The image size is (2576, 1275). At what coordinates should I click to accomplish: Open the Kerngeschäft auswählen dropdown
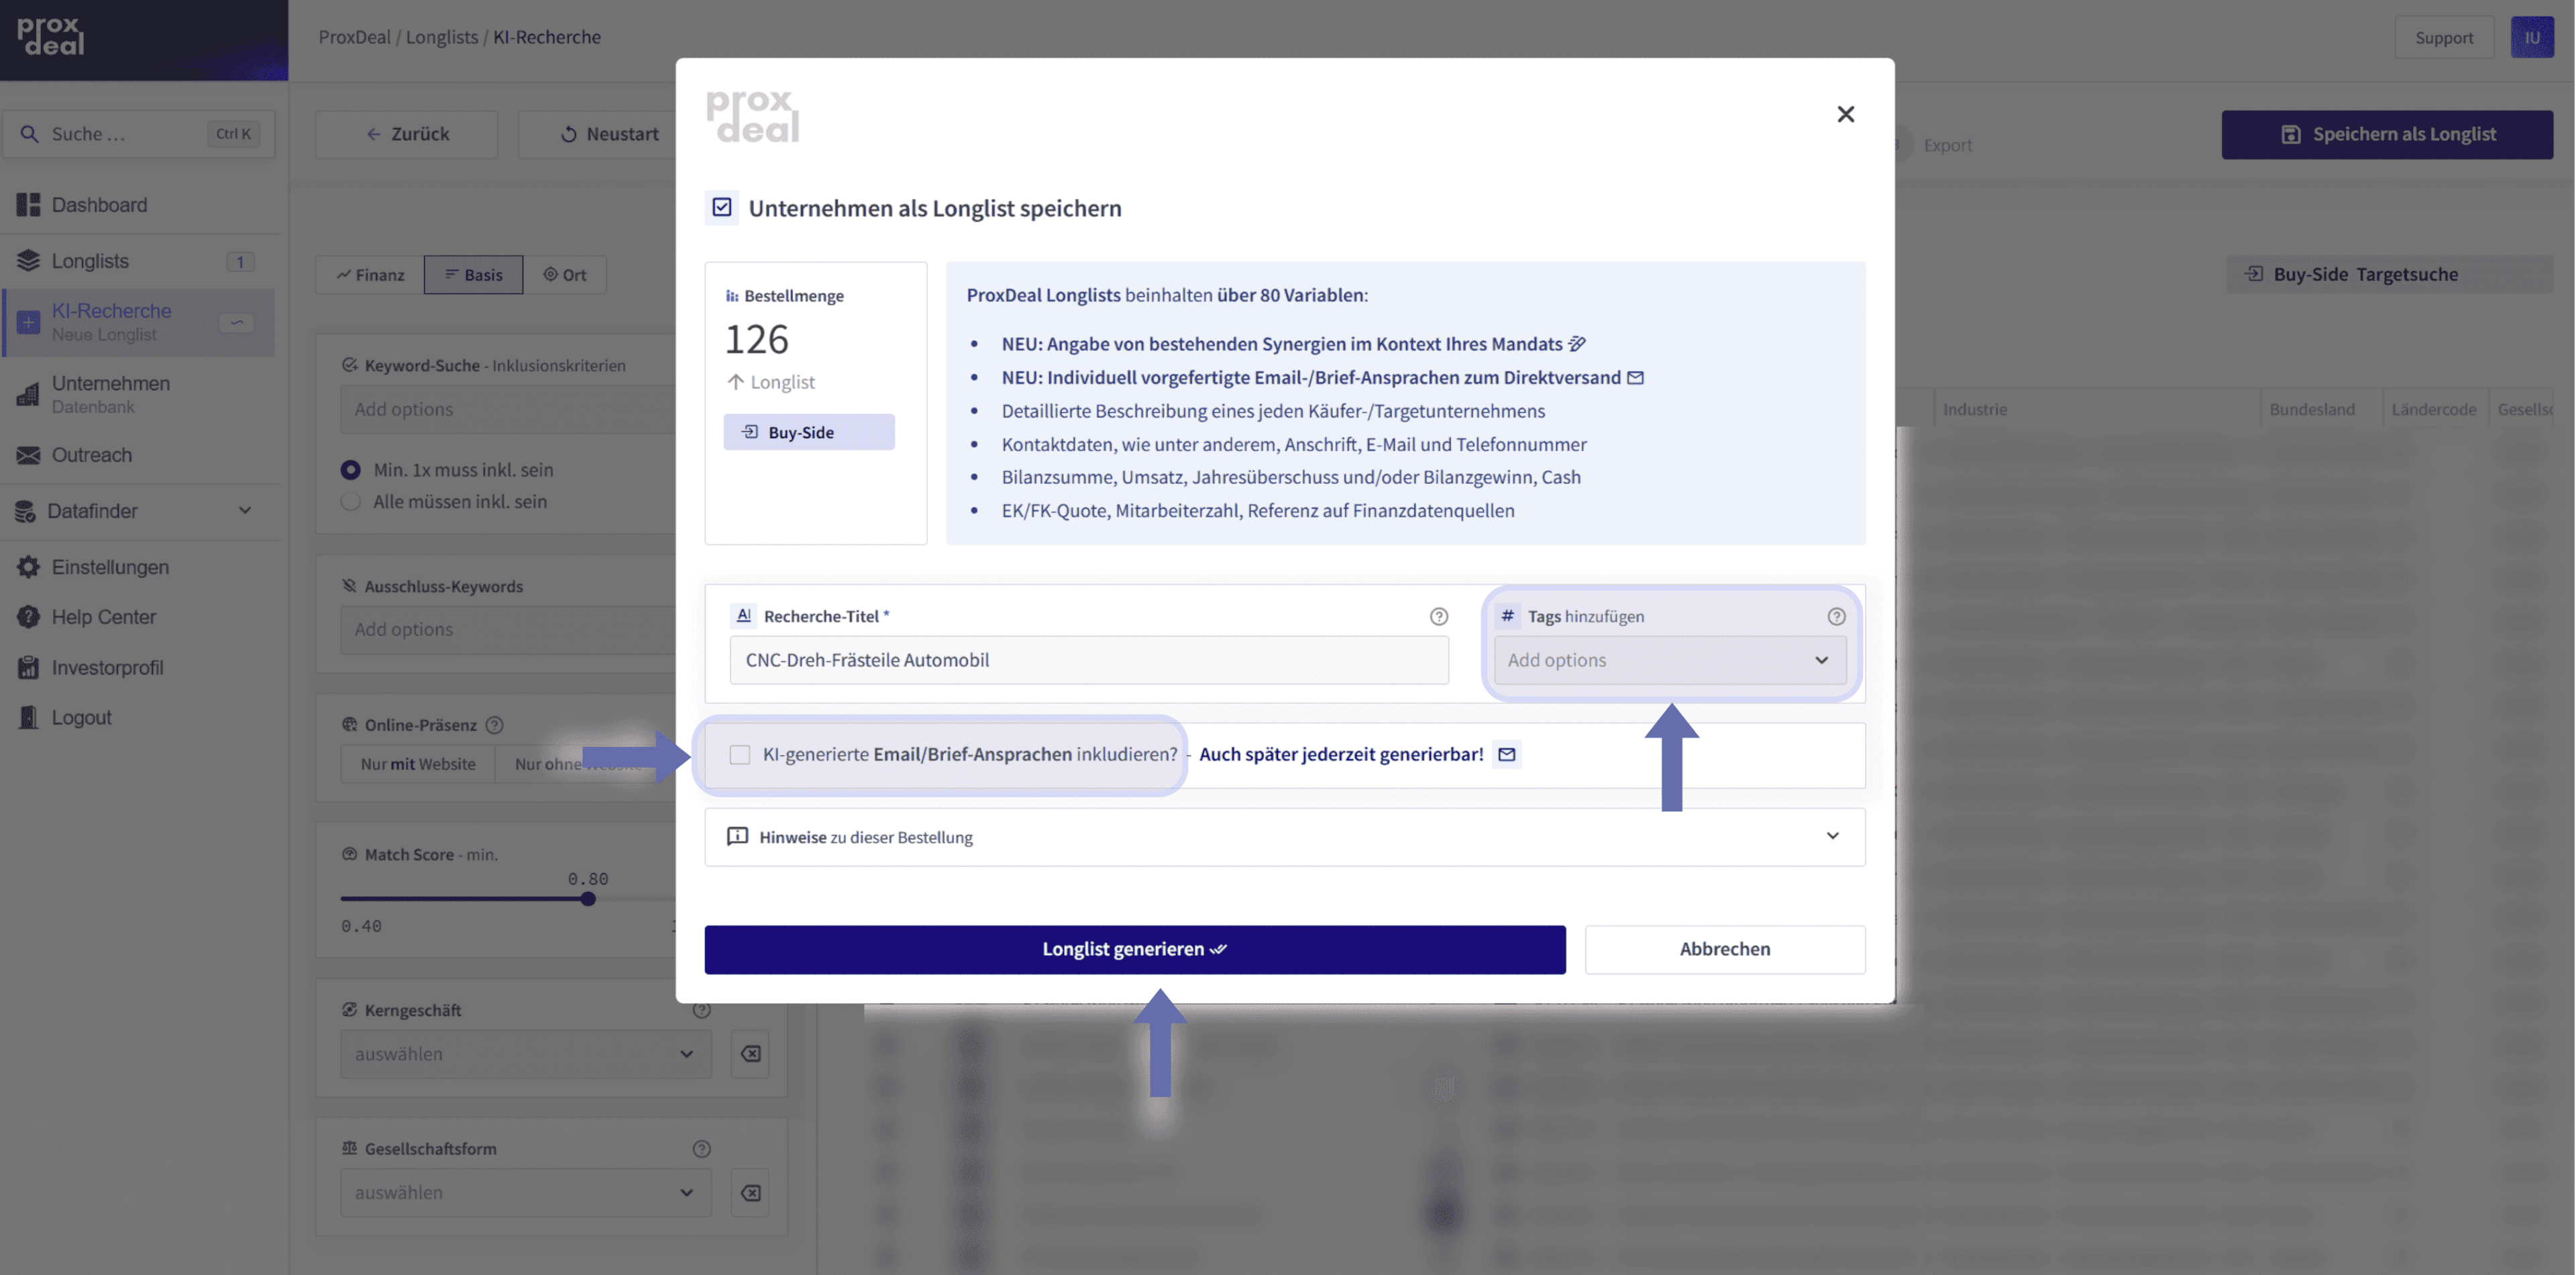tap(525, 1053)
